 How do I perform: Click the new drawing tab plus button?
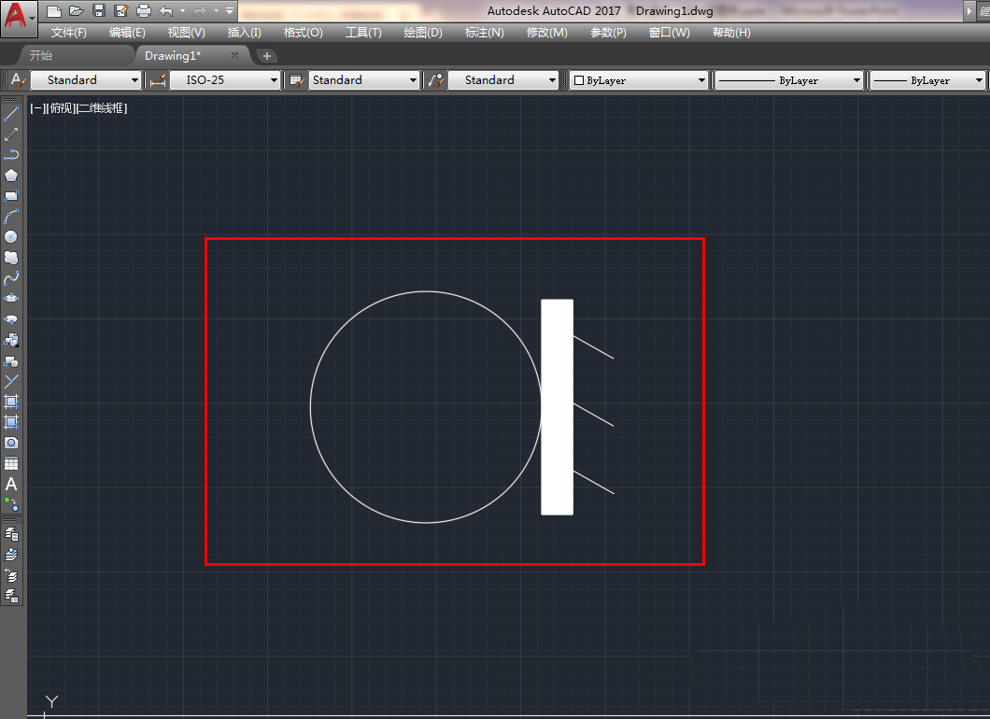(266, 56)
